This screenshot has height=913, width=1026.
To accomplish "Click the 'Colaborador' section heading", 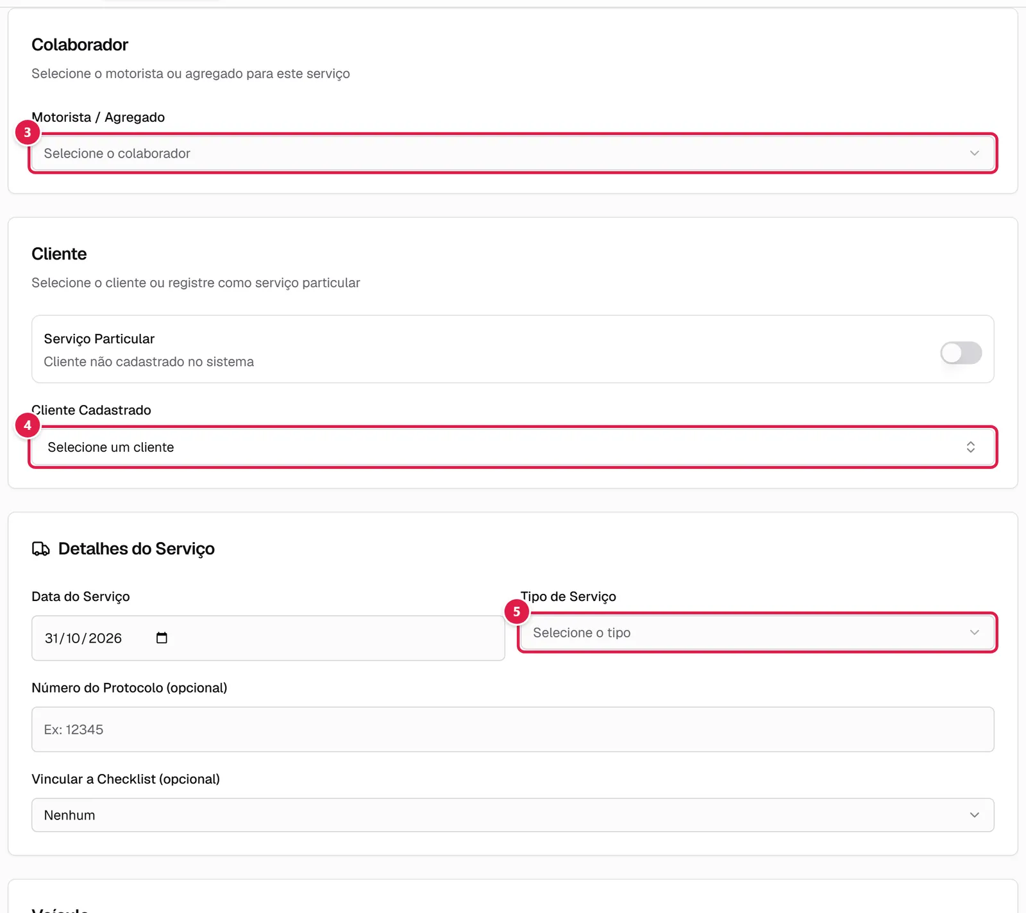I will (x=80, y=45).
